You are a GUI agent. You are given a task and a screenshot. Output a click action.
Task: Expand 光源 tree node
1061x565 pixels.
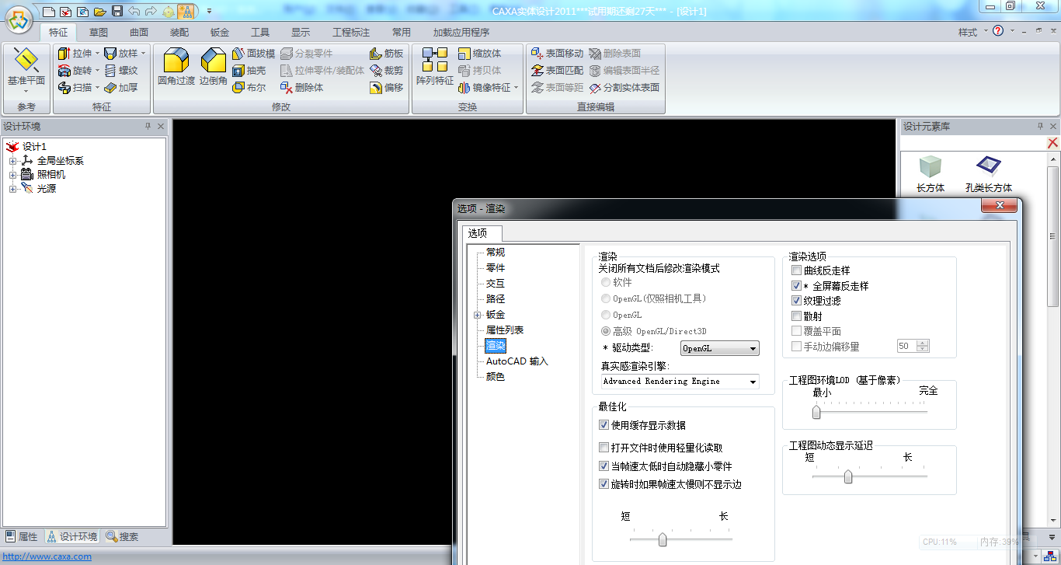12,189
